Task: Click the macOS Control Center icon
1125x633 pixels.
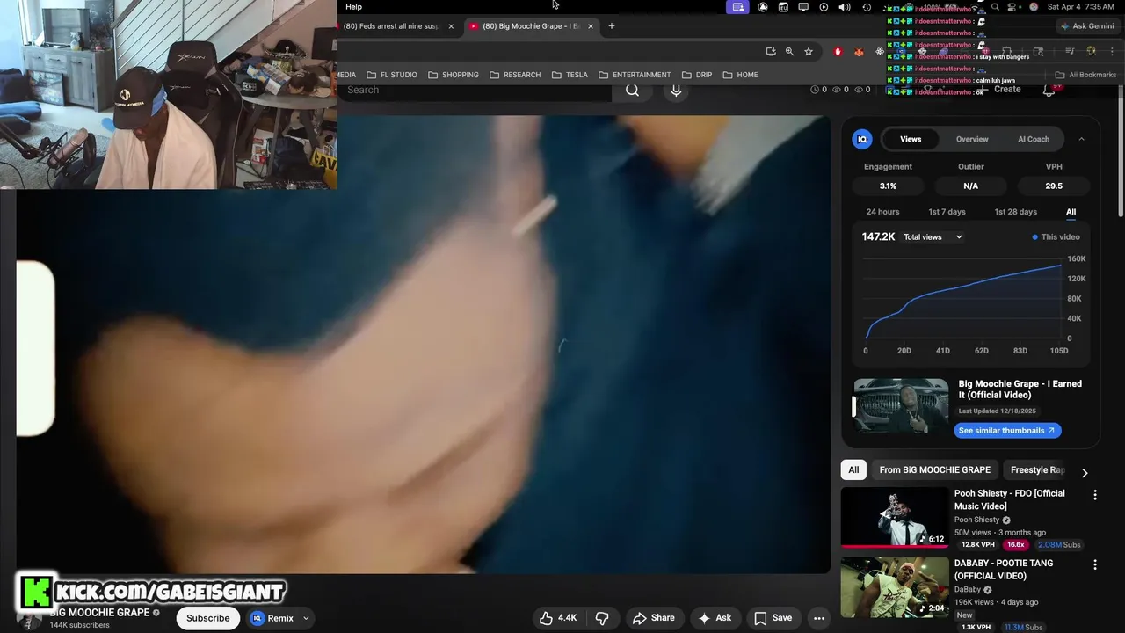Action: coord(1013,7)
